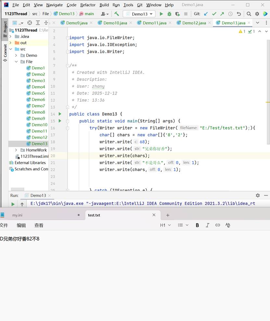Switch to Demo9.java tab
The width and height of the screenshot is (270, 321).
click(x=77, y=23)
